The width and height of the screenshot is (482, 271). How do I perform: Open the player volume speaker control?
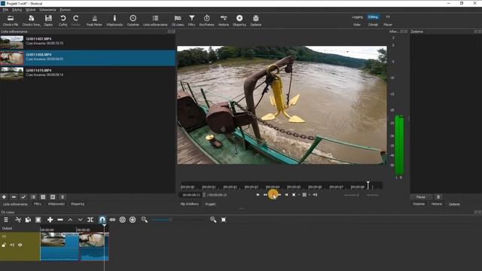coord(315,194)
